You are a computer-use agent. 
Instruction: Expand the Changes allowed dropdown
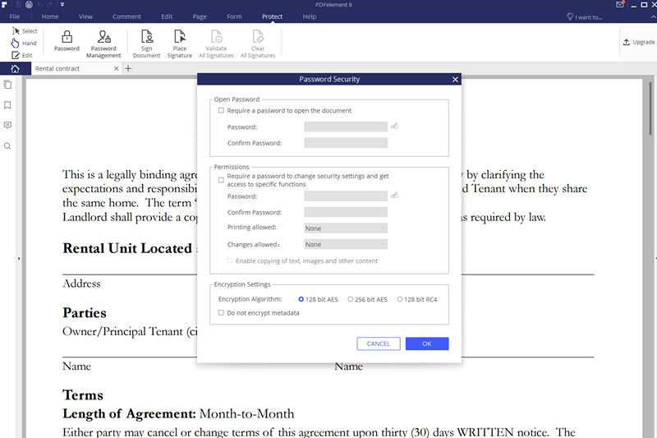click(x=345, y=244)
